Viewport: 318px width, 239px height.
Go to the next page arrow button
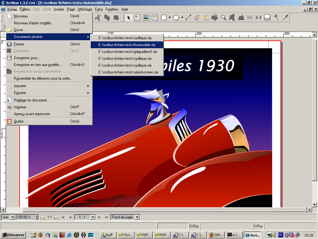100,217
